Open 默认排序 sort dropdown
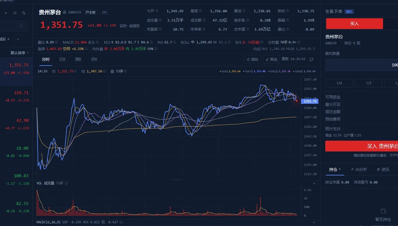The width and height of the screenshot is (398, 226). pyautogui.click(x=20, y=53)
